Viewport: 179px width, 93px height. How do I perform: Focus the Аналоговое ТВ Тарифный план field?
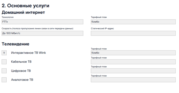coord(133,80)
